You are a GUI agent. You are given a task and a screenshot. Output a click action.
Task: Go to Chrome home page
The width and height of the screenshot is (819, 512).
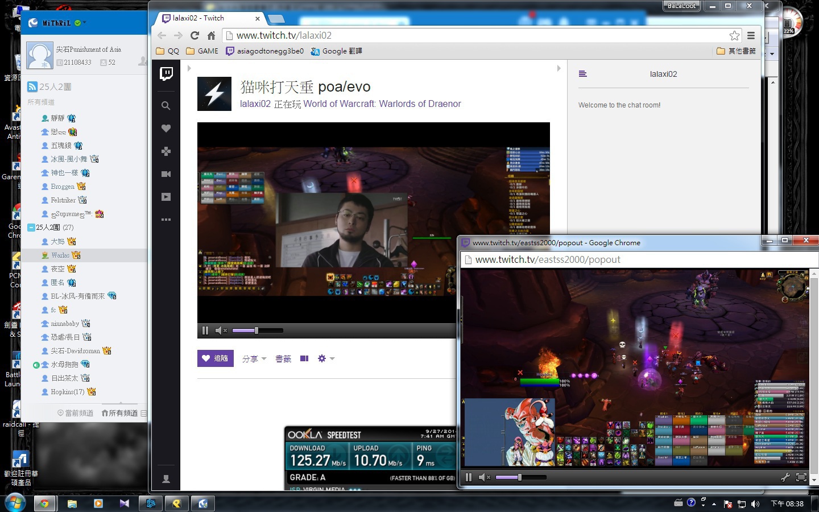tap(211, 35)
